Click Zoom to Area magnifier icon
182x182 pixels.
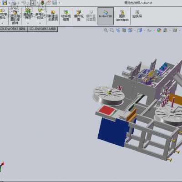[112, 30]
